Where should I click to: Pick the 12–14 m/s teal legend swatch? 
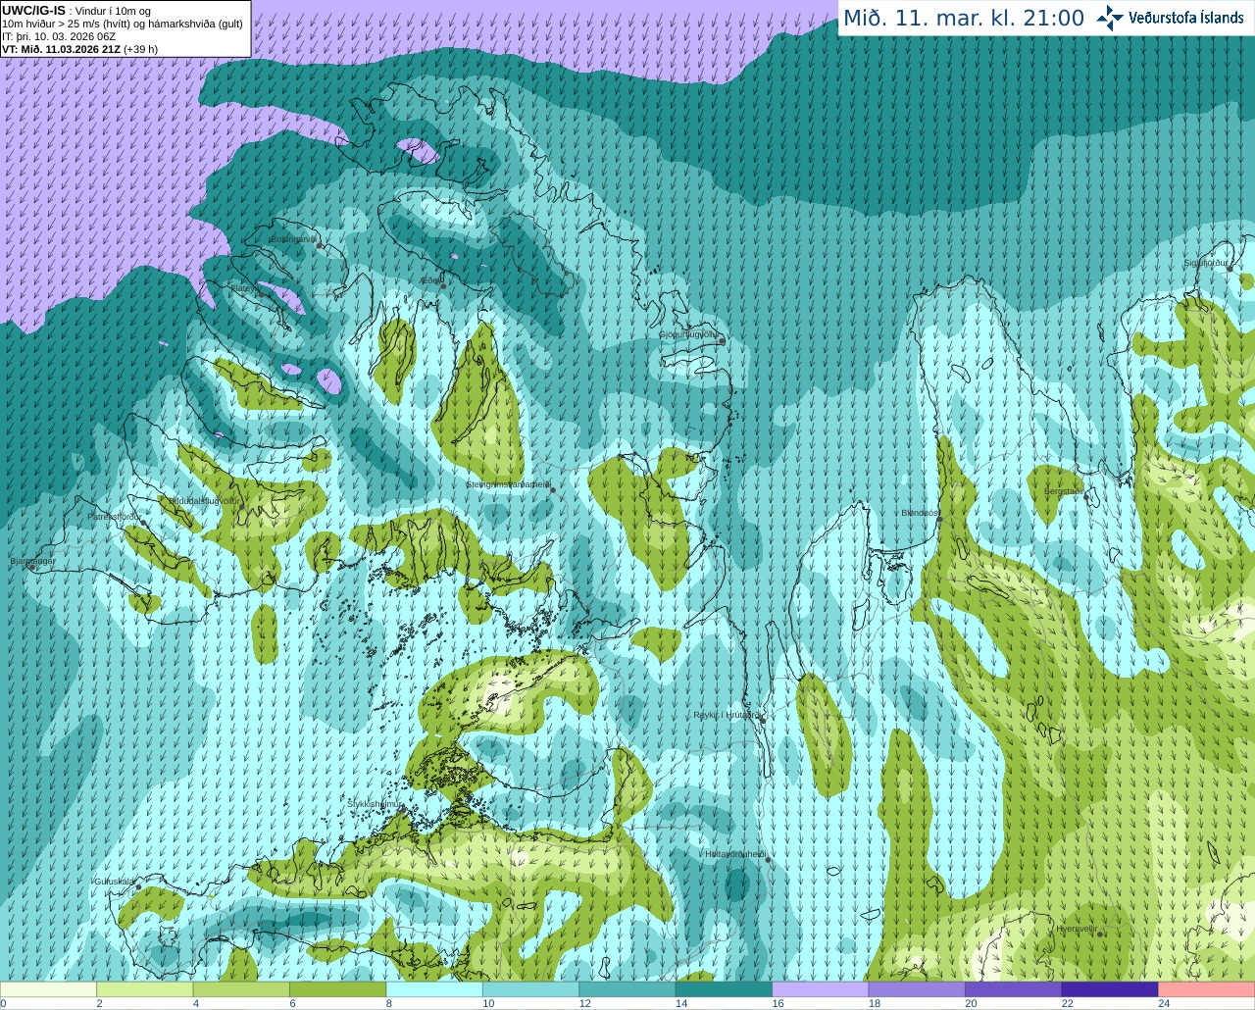[627, 989]
